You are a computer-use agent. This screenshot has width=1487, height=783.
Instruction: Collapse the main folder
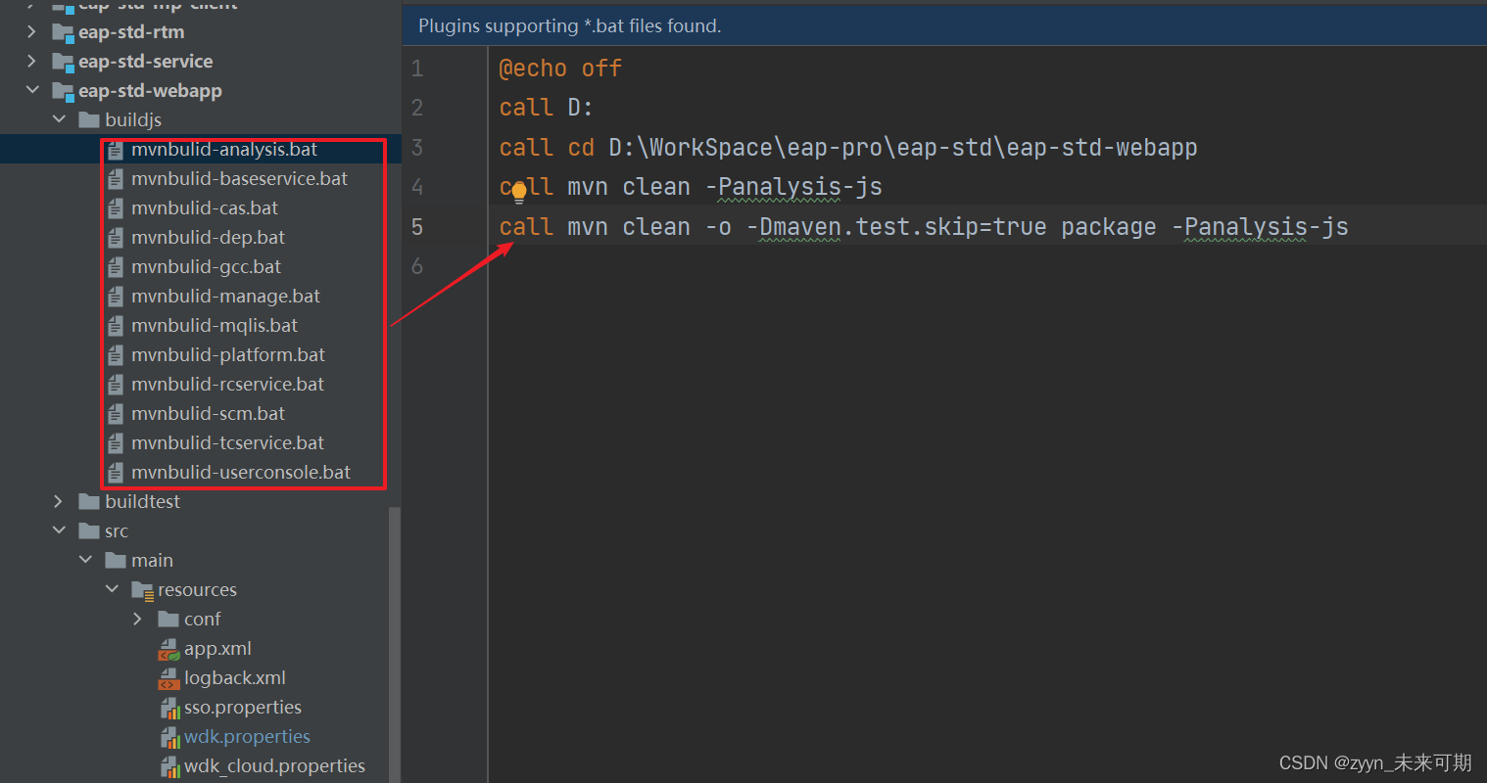point(85,560)
